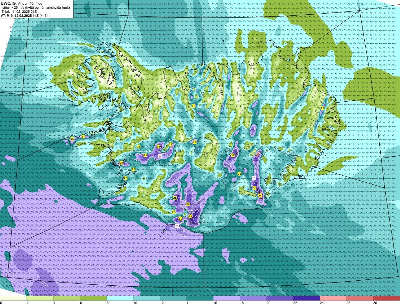Select the red legend swatch above 28 m/s
Image resolution: width=400 pixels, height=305 pixels.
[387, 298]
